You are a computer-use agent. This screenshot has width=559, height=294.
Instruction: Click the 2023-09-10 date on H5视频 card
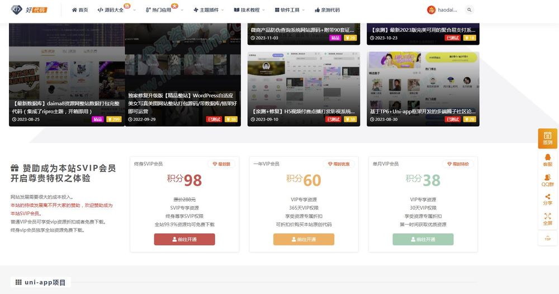coord(264,120)
